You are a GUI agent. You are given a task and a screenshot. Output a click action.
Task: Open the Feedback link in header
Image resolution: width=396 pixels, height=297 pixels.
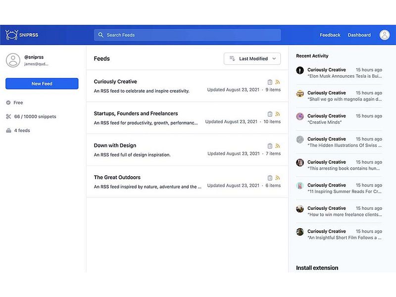coord(330,35)
